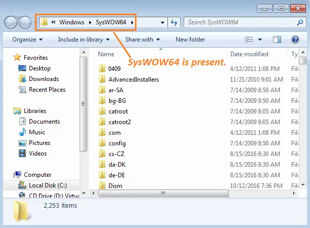Select the 0409 folder icon
The image size is (310, 228).
(102, 68)
